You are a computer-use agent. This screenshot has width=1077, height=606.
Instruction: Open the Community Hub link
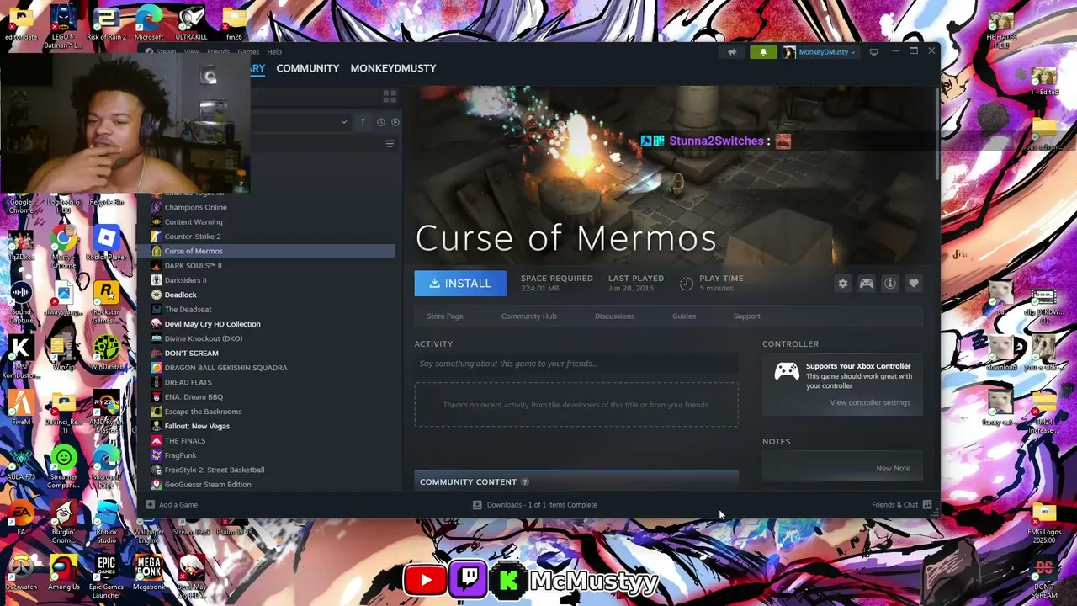pyautogui.click(x=528, y=316)
